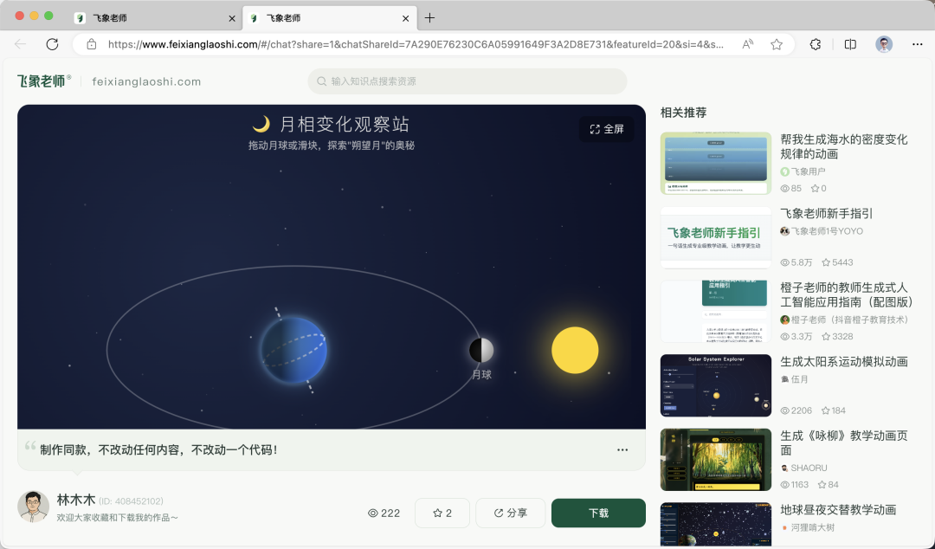
Task: Click the 生成太阳系运动模拟动画 thumbnail
Action: pyautogui.click(x=715, y=385)
